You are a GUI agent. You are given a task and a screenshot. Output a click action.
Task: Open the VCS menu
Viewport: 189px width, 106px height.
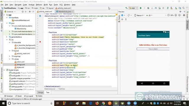pos(61,5)
